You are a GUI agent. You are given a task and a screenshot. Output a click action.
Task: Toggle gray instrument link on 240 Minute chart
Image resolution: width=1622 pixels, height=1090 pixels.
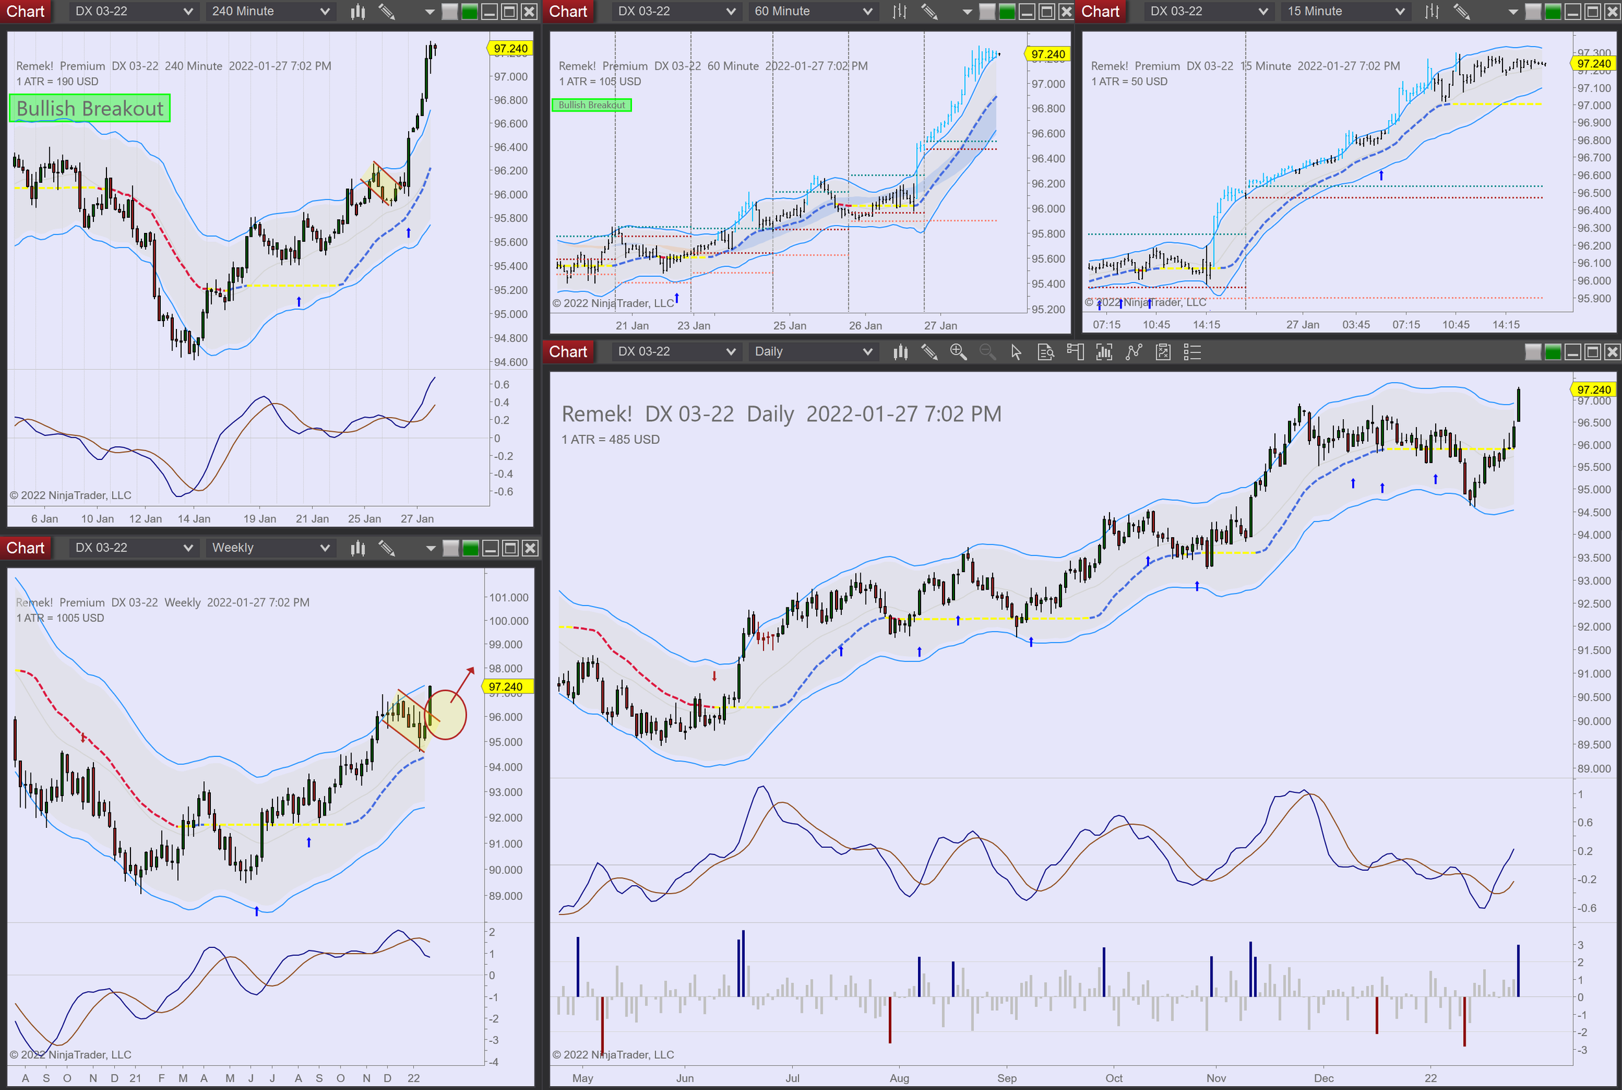[x=450, y=11]
